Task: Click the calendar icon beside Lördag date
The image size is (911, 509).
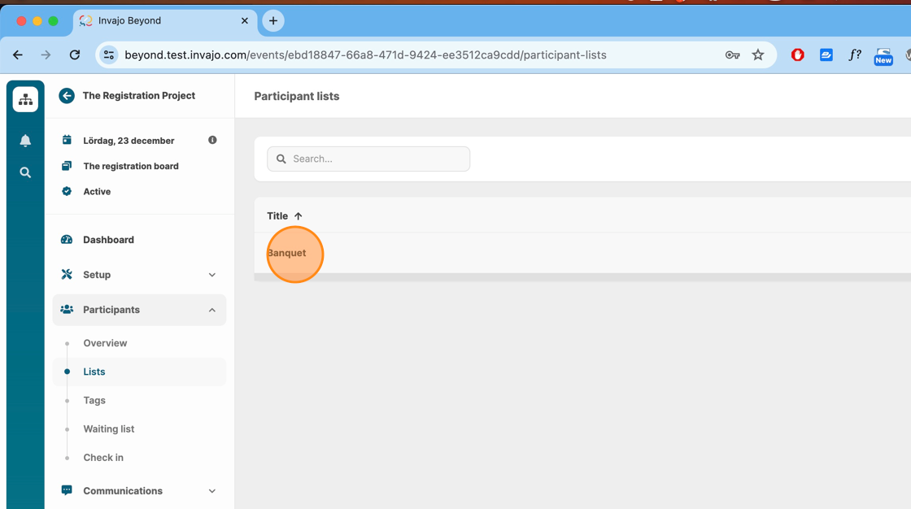Action: (x=67, y=140)
